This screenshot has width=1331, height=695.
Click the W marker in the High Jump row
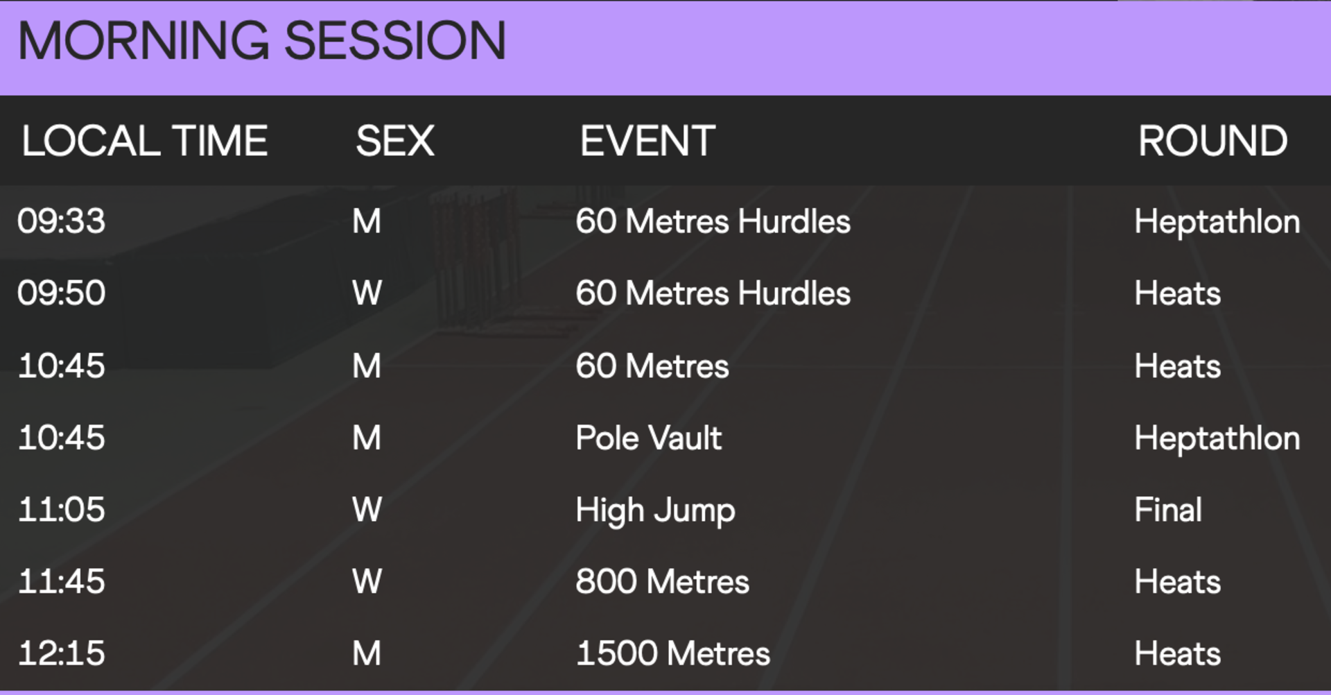pyautogui.click(x=367, y=510)
